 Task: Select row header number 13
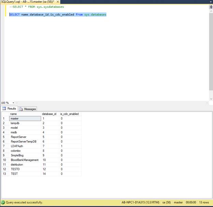click(5, 174)
